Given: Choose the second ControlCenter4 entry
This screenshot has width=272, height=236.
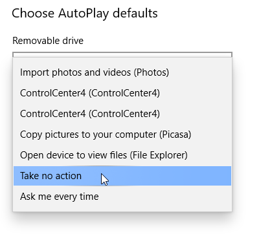Looking at the screenshot, I should [122, 114].
